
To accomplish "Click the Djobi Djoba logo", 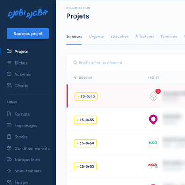I will pos(28,14).
